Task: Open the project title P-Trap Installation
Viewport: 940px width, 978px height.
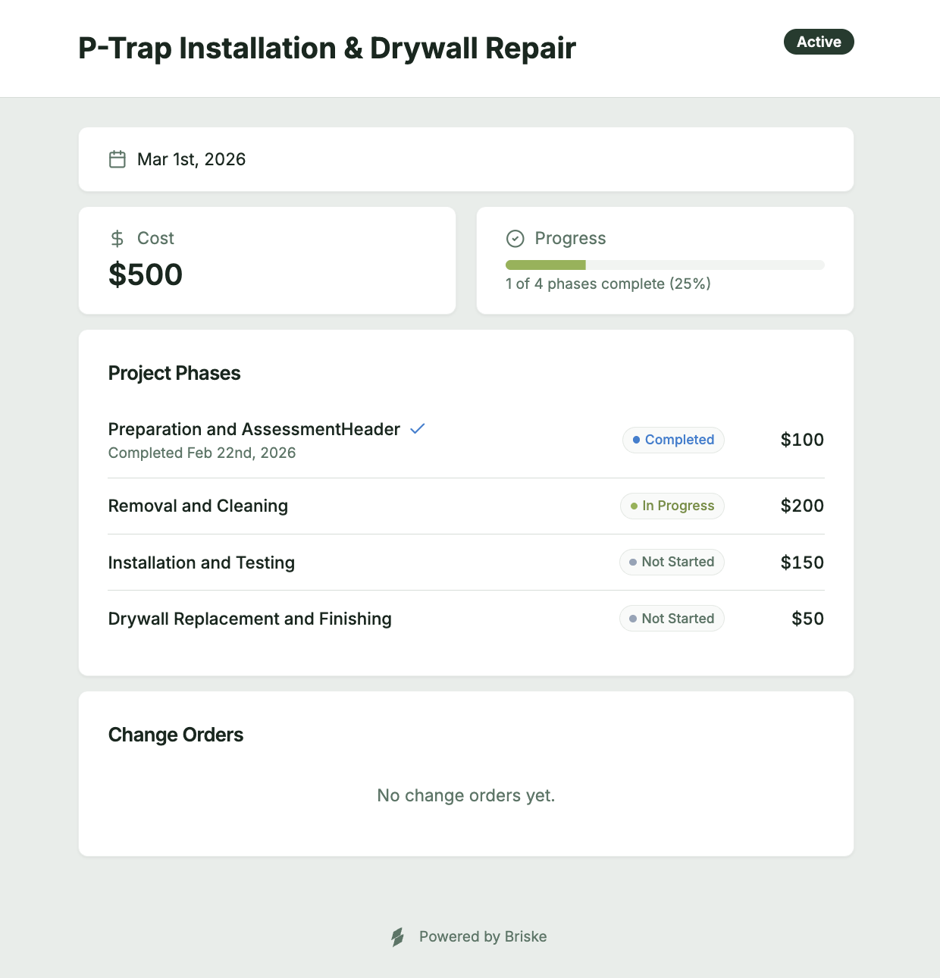Action: [326, 48]
